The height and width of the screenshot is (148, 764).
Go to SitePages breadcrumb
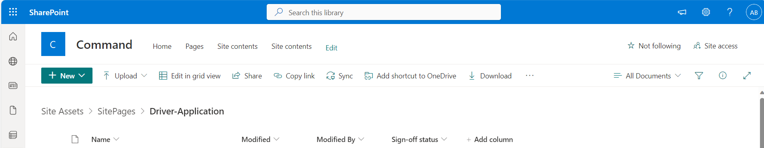point(117,111)
